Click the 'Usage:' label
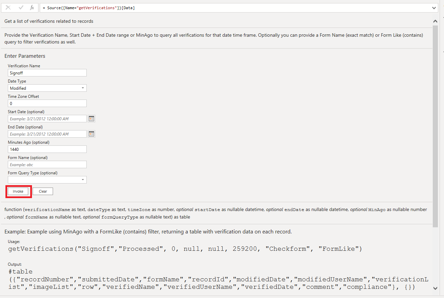The height and width of the screenshot is (298, 444). (x=14, y=242)
